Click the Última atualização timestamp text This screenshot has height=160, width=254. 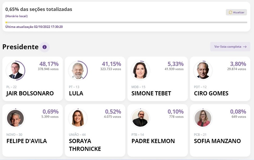point(34,27)
